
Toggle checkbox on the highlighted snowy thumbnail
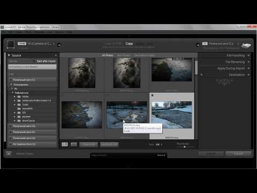pos(152,95)
